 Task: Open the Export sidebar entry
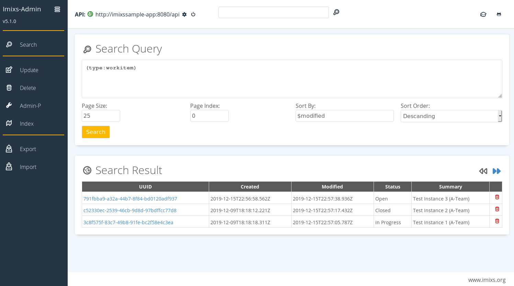point(28,149)
